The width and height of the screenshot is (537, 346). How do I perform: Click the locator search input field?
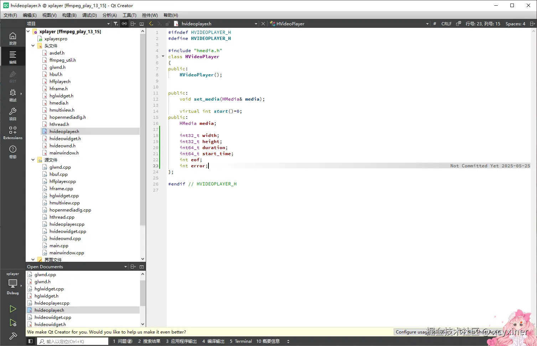[73, 341]
